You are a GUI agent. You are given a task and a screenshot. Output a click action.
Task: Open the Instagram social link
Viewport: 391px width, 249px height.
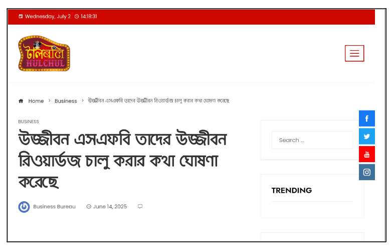(366, 172)
